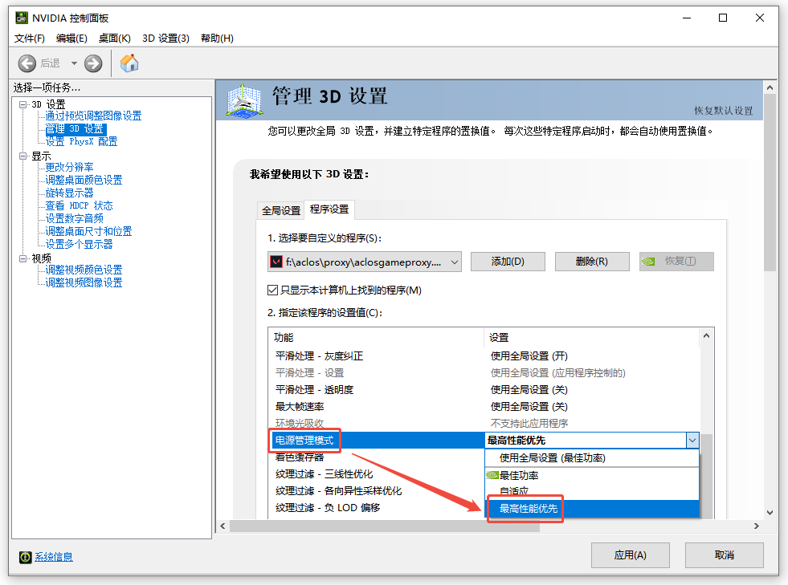Select the 纹理过滤 - 各向异性采样优化 row
This screenshot has height=585, width=788.
coord(377,491)
